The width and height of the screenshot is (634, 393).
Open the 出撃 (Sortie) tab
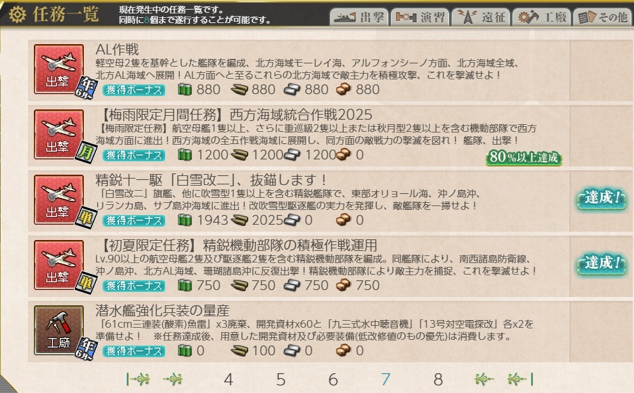click(359, 17)
